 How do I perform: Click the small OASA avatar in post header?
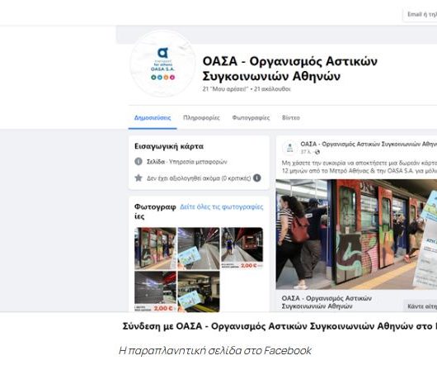(290, 147)
